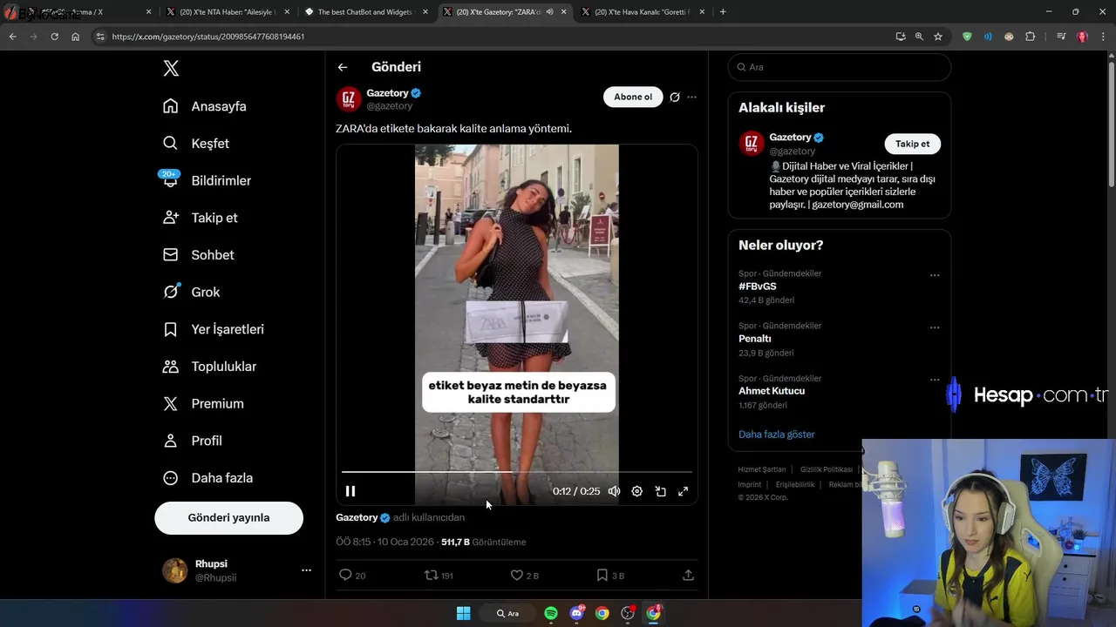Image resolution: width=1116 pixels, height=627 pixels.
Task: Click the Ara search field on X
Action: 840,67
